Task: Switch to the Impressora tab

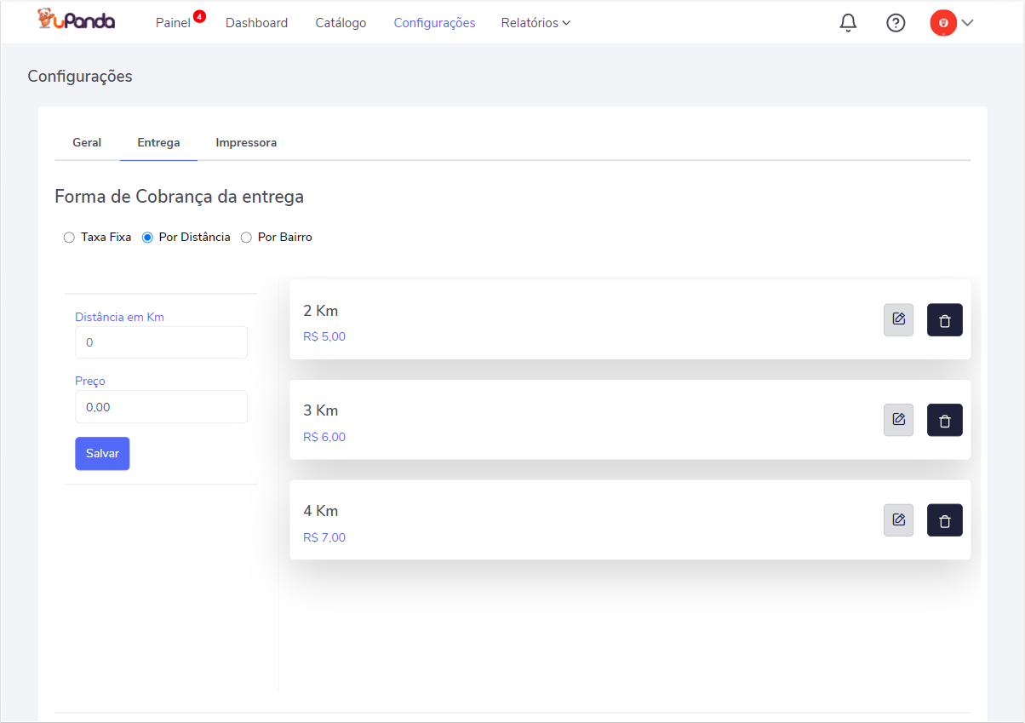Action: (246, 143)
